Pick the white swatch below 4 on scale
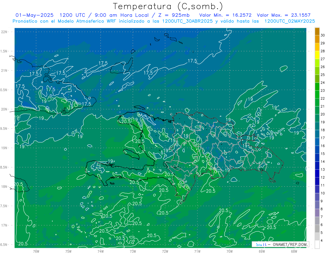 pos(317,245)
